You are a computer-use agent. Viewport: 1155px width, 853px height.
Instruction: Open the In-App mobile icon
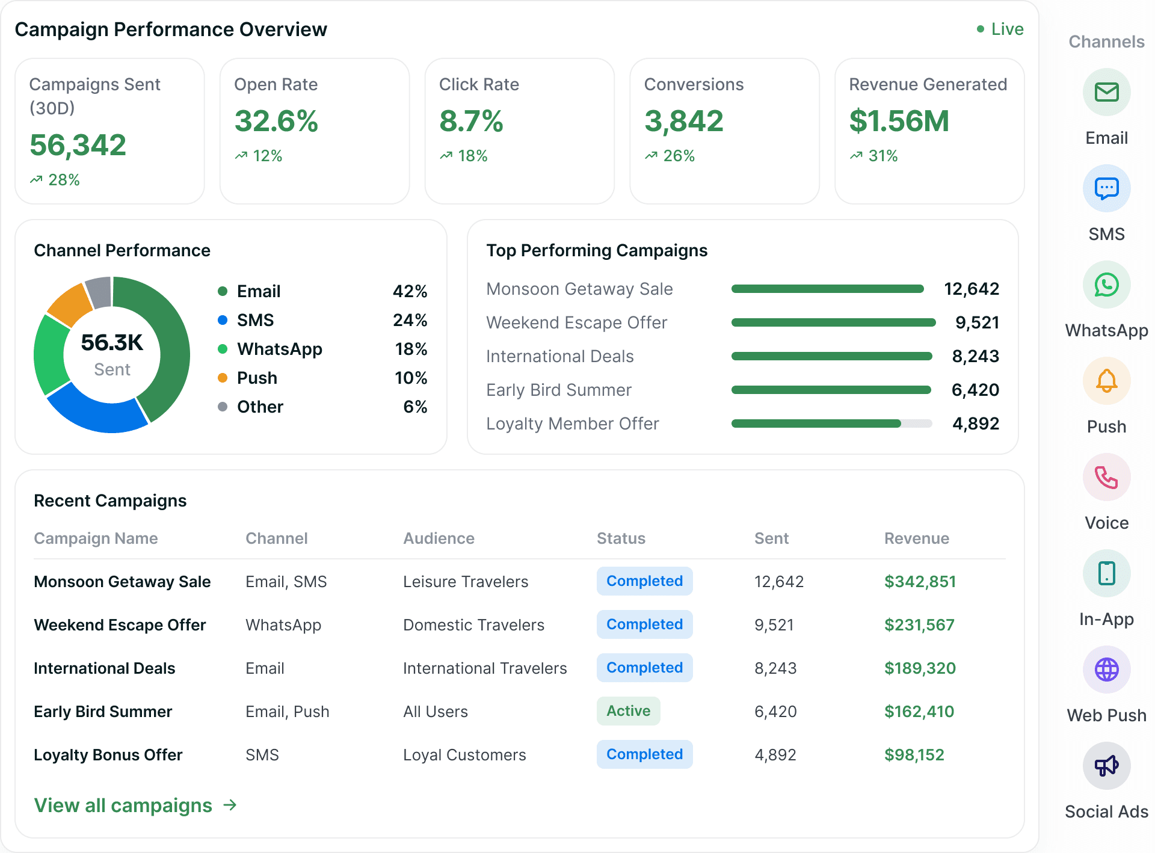pos(1106,573)
